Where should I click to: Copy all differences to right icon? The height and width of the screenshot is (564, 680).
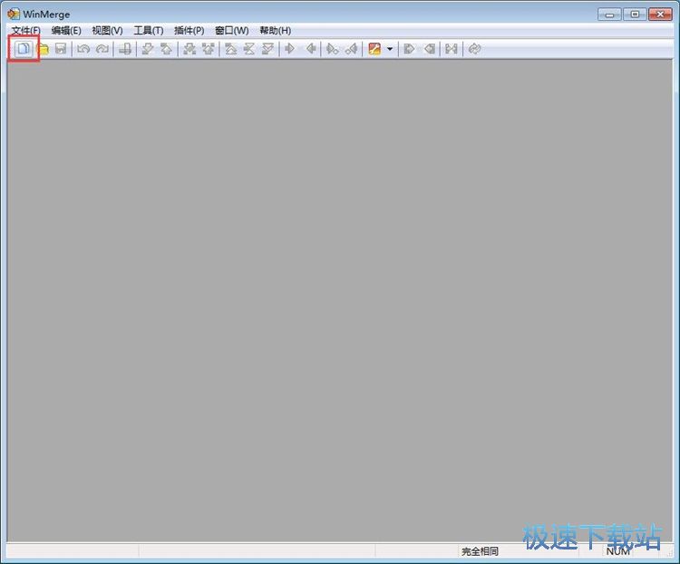pos(409,49)
